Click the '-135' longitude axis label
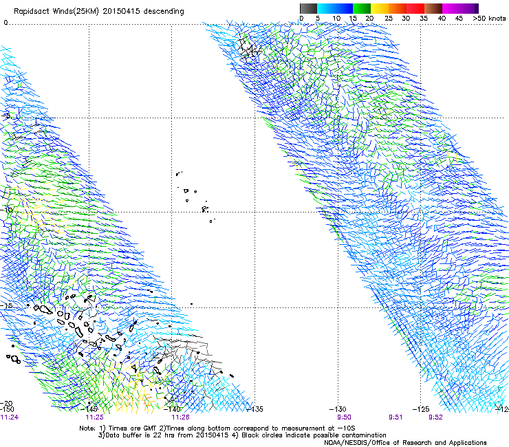 (254, 409)
